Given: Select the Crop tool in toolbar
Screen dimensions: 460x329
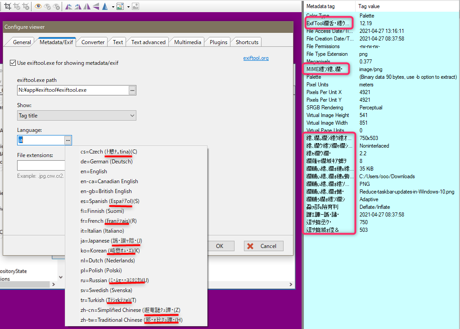Looking at the screenshot, I should tap(8, 6).
